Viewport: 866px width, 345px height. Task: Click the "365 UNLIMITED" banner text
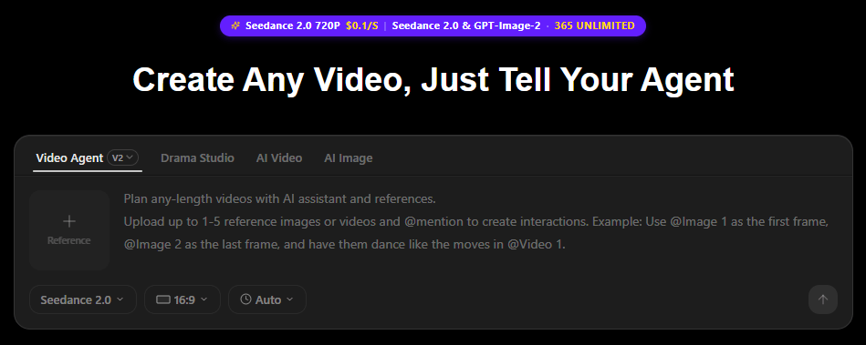[x=594, y=25]
